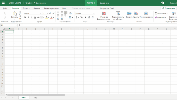Open the Calibri font name dropdown

tap(41, 13)
